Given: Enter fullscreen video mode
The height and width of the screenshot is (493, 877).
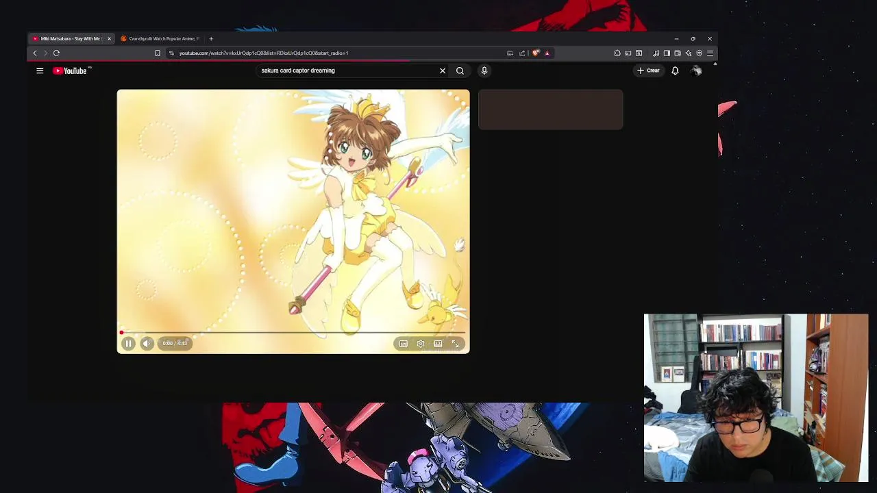Looking at the screenshot, I should point(455,344).
